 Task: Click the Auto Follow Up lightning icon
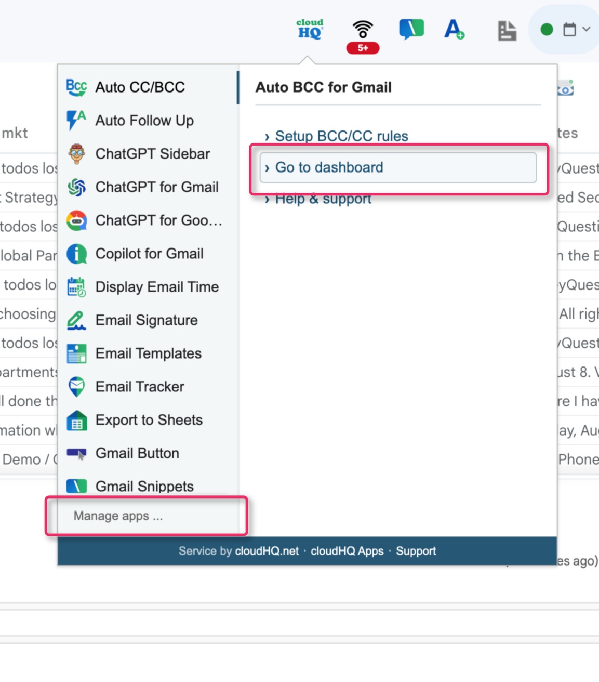(76, 121)
